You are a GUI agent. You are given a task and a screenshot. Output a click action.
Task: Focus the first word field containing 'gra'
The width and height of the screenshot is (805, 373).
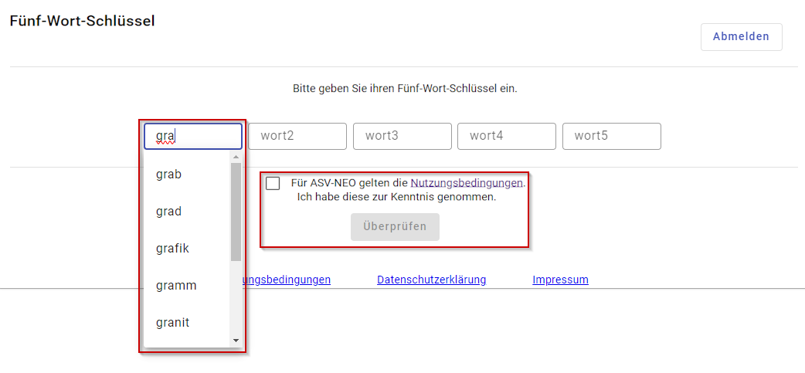tap(193, 136)
